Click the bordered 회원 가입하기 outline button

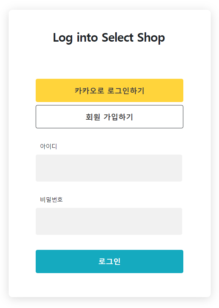[109, 117]
